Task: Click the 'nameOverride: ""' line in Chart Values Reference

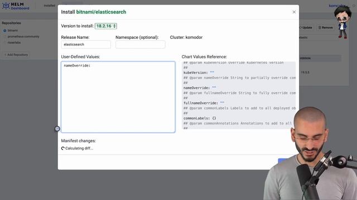Action: (x=200, y=88)
